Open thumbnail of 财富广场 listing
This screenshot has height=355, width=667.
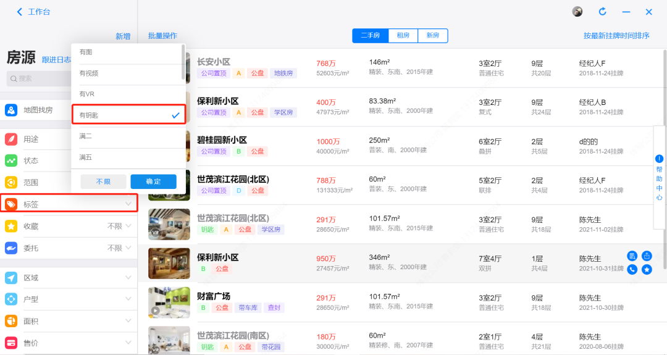169,303
